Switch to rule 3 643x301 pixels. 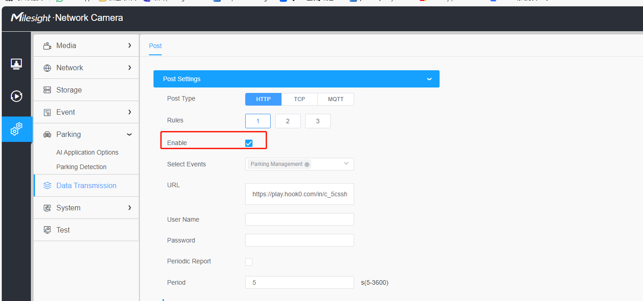318,121
